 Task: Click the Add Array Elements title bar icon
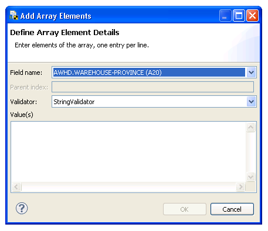13,16
